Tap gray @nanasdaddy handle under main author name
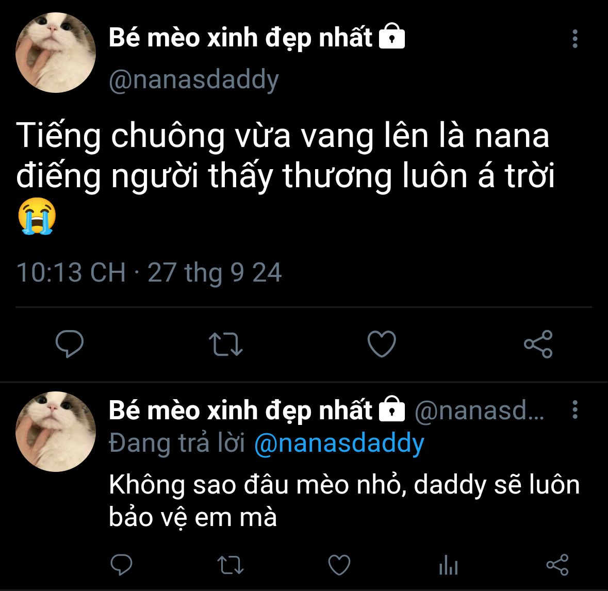The image size is (608, 591). (x=194, y=79)
